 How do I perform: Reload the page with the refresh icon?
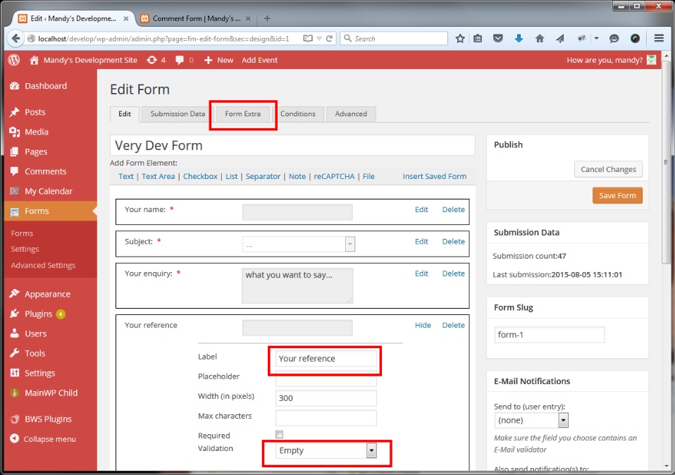[330, 39]
